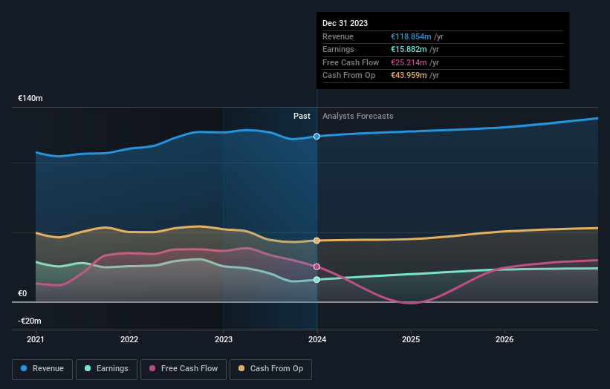
Task: Click the €15.882m earnings value
Action: (x=409, y=49)
